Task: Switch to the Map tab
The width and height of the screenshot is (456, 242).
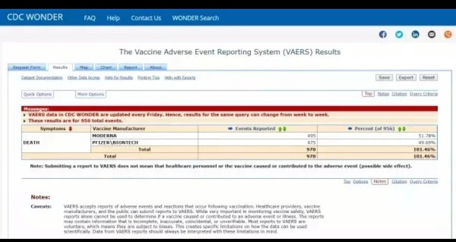Action: pos(84,68)
